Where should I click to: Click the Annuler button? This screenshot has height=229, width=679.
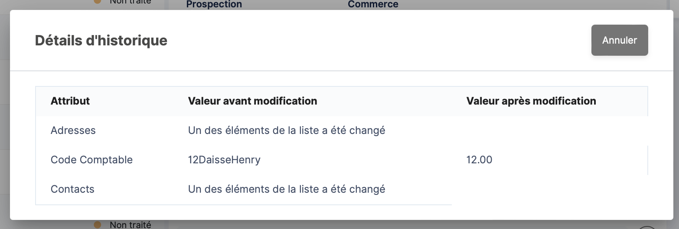pyautogui.click(x=619, y=40)
